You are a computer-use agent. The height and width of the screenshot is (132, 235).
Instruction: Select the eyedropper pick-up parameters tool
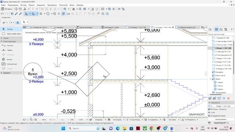click(16, 14)
